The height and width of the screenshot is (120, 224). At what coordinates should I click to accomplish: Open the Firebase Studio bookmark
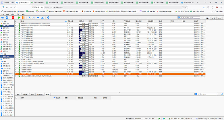tap(99, 11)
